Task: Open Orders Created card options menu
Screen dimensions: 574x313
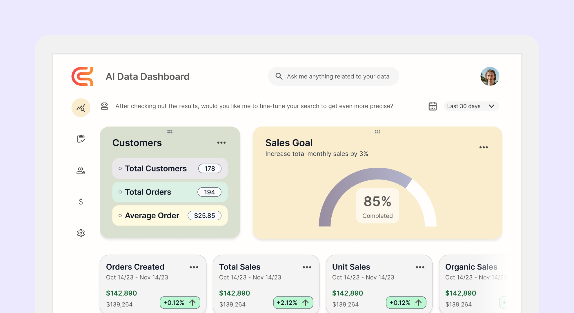Action: [194, 267]
